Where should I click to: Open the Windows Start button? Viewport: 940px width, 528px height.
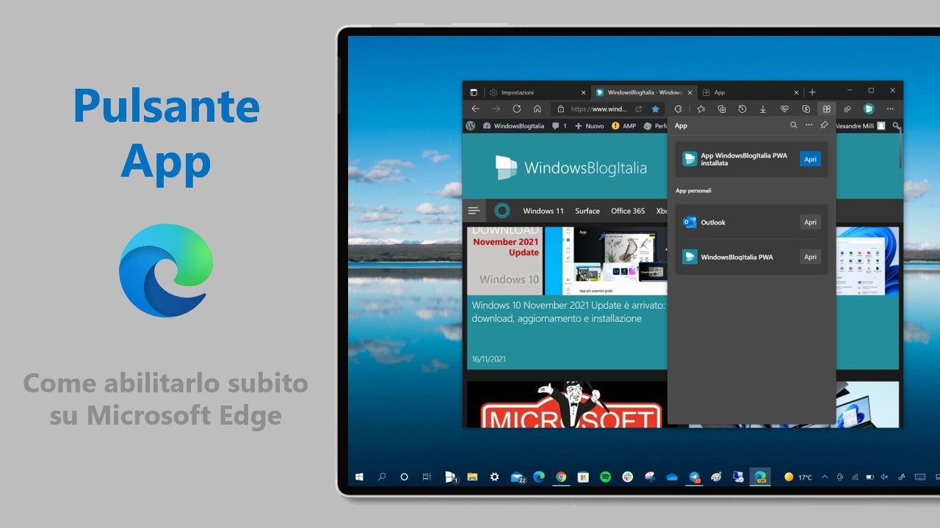(360, 477)
